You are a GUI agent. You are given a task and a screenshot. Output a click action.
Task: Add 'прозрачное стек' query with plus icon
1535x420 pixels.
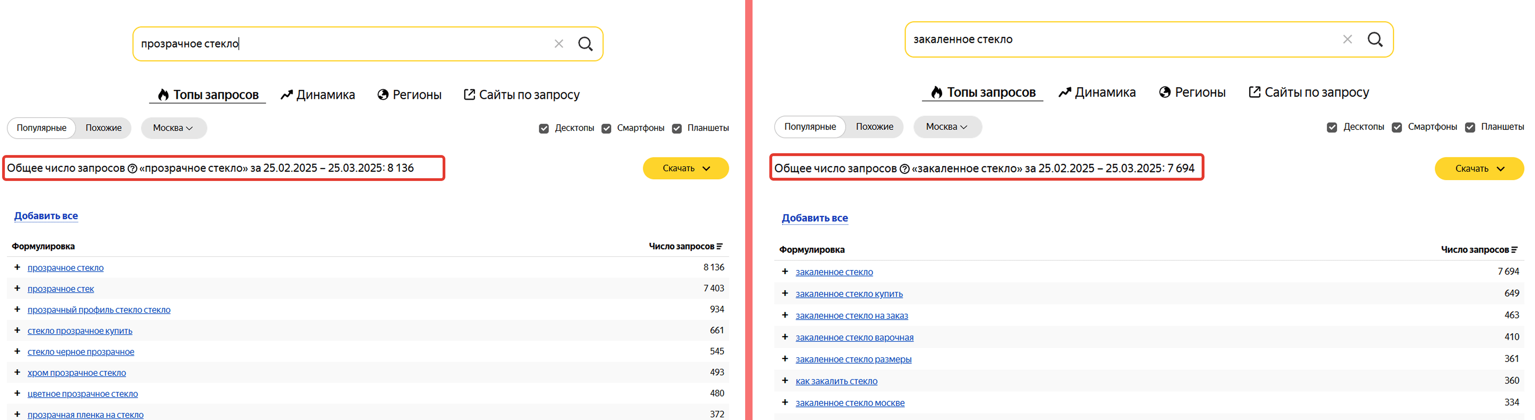17,288
